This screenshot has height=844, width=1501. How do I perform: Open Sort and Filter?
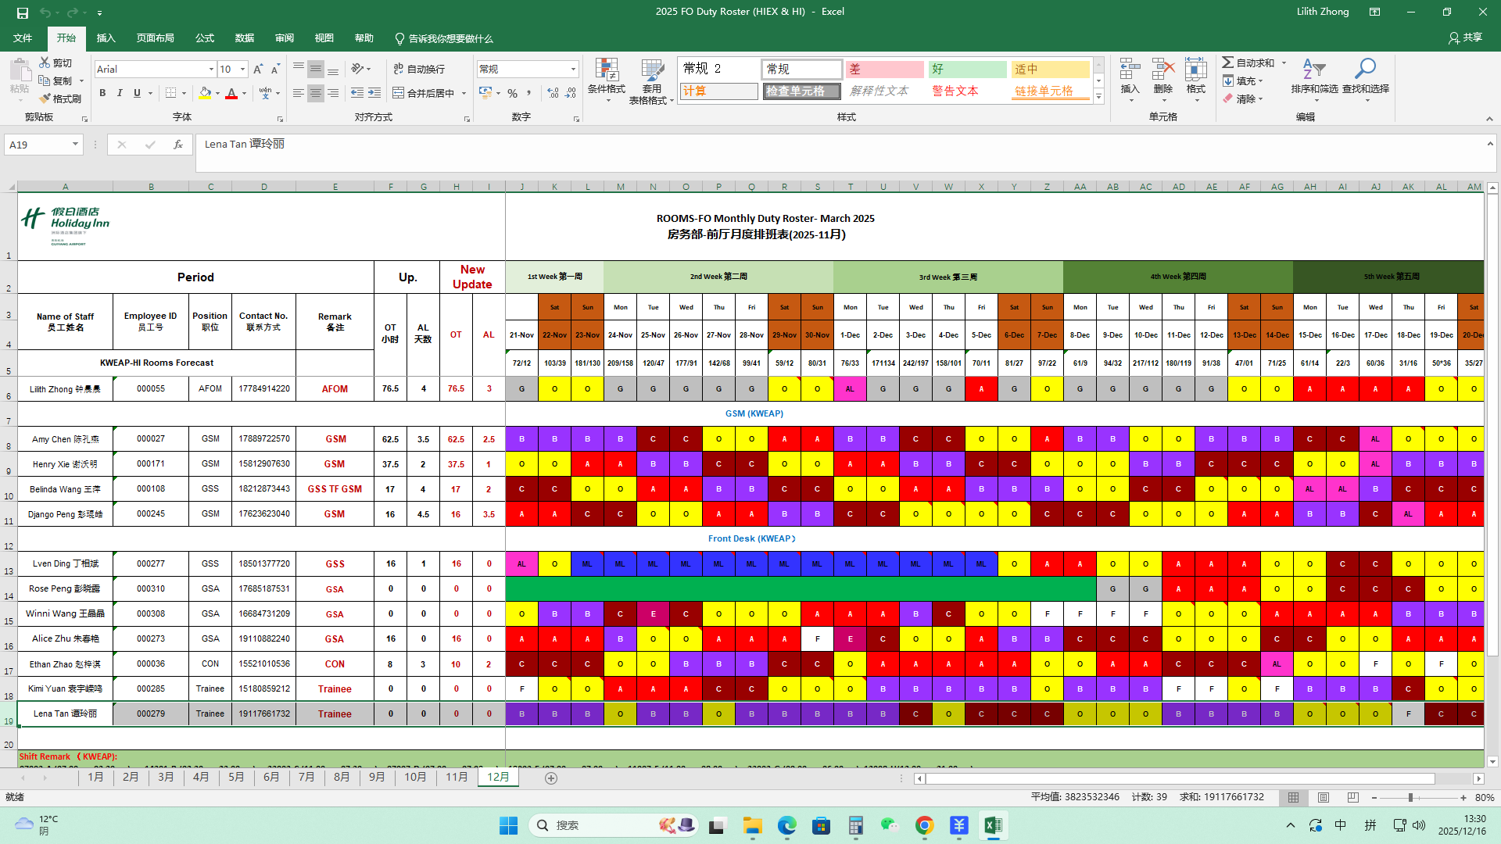[x=1313, y=71]
